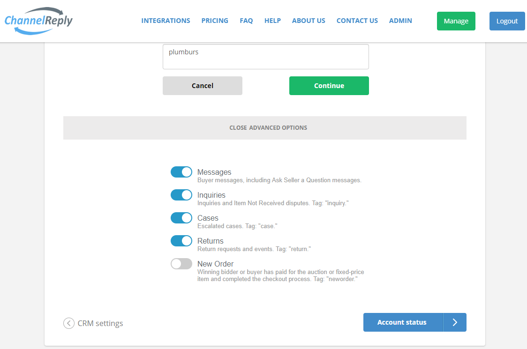Viewport: 527px width, 349px height.
Task: Select the "Cases" label text
Action: [x=208, y=218]
